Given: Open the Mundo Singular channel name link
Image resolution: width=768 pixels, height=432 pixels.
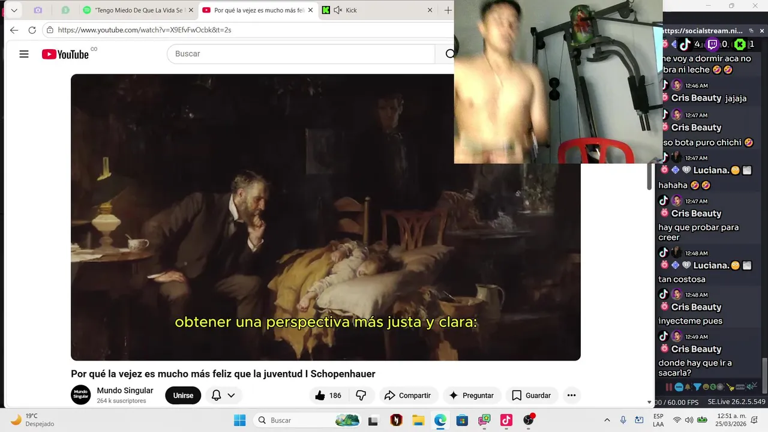Looking at the screenshot, I should pyautogui.click(x=125, y=391).
